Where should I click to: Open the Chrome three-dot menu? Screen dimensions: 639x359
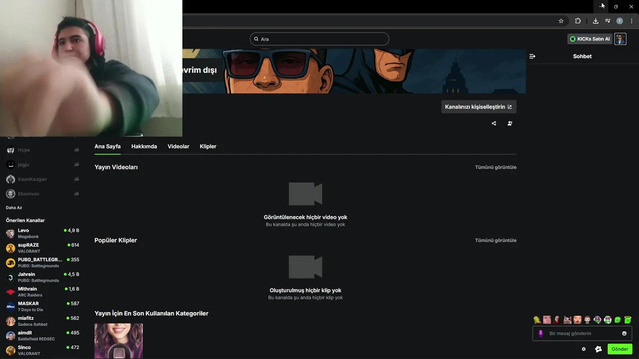click(632, 21)
